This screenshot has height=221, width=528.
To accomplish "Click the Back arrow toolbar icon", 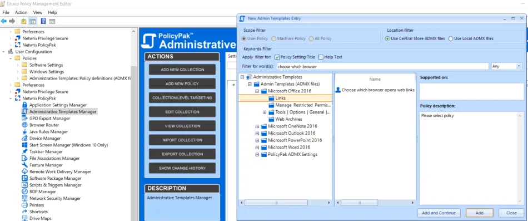I will pos(4,21).
